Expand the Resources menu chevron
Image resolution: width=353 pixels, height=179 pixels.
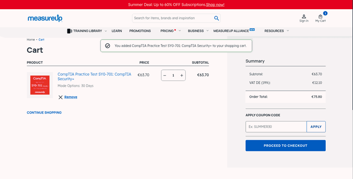(288, 31)
